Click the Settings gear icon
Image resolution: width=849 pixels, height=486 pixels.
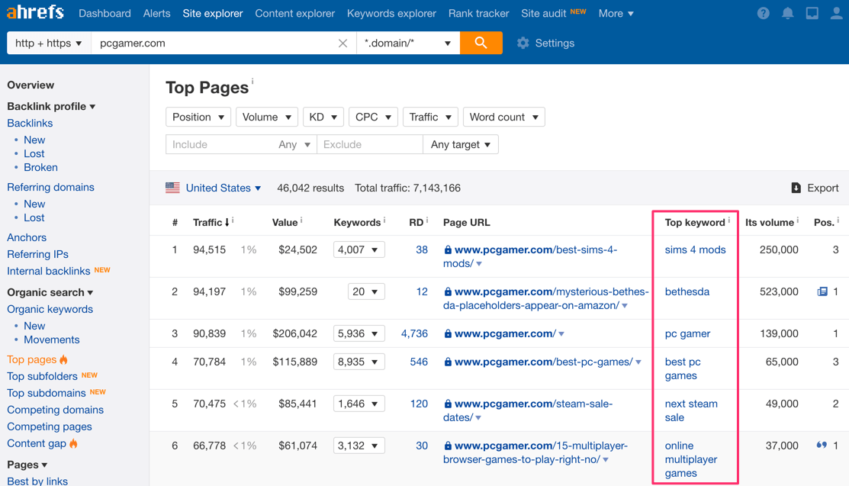523,43
